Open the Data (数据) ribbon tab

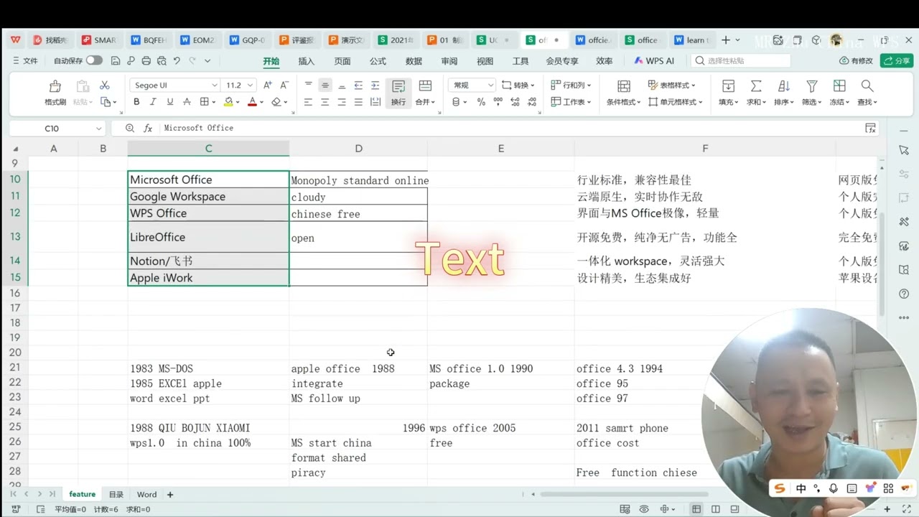(x=414, y=61)
